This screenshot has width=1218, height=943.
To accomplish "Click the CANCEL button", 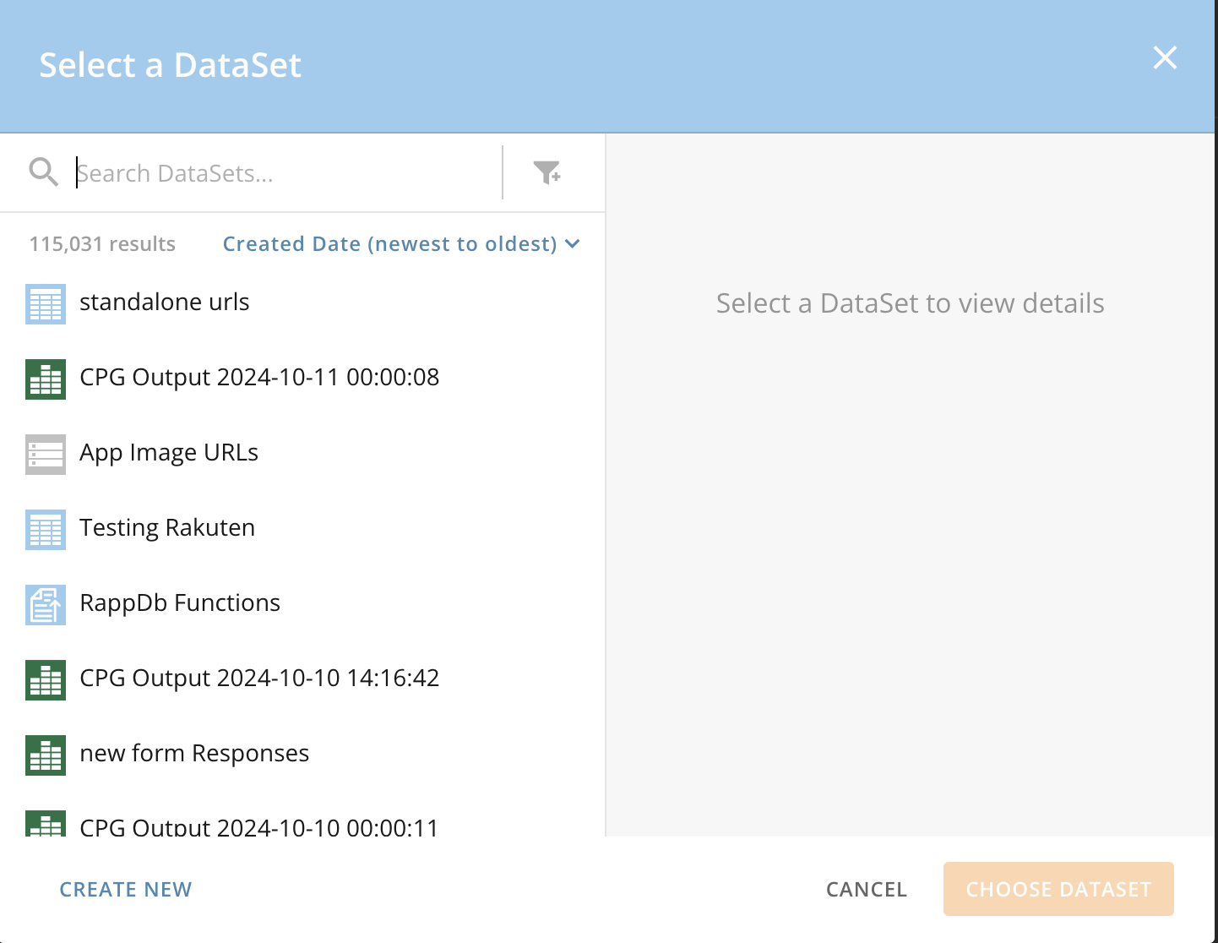I will (x=866, y=889).
